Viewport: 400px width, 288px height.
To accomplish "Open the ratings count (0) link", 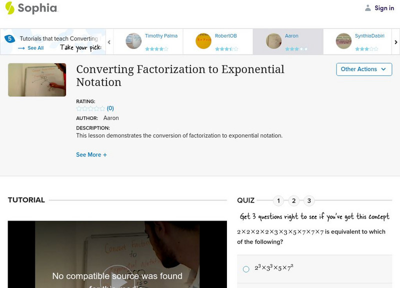I will pyautogui.click(x=111, y=108).
